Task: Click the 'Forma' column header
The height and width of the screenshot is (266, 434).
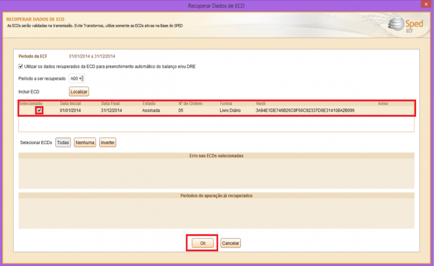Action: click(226, 103)
